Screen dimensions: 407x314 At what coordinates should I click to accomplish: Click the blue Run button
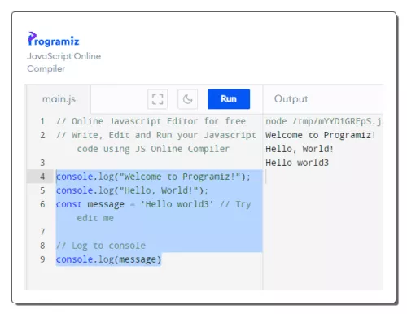pos(229,99)
